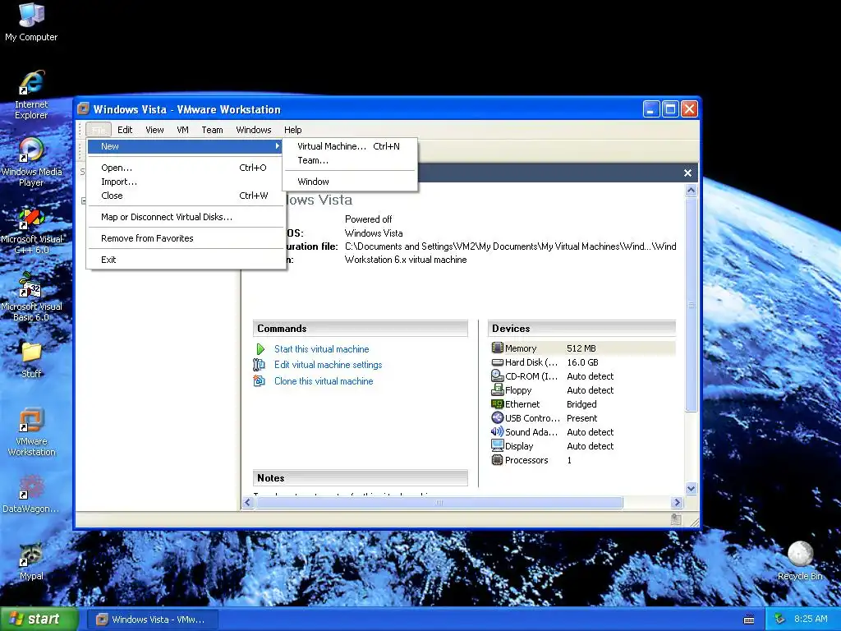The image size is (841, 631).
Task: Click the Edit virtual machine settings icon
Action: click(x=259, y=365)
